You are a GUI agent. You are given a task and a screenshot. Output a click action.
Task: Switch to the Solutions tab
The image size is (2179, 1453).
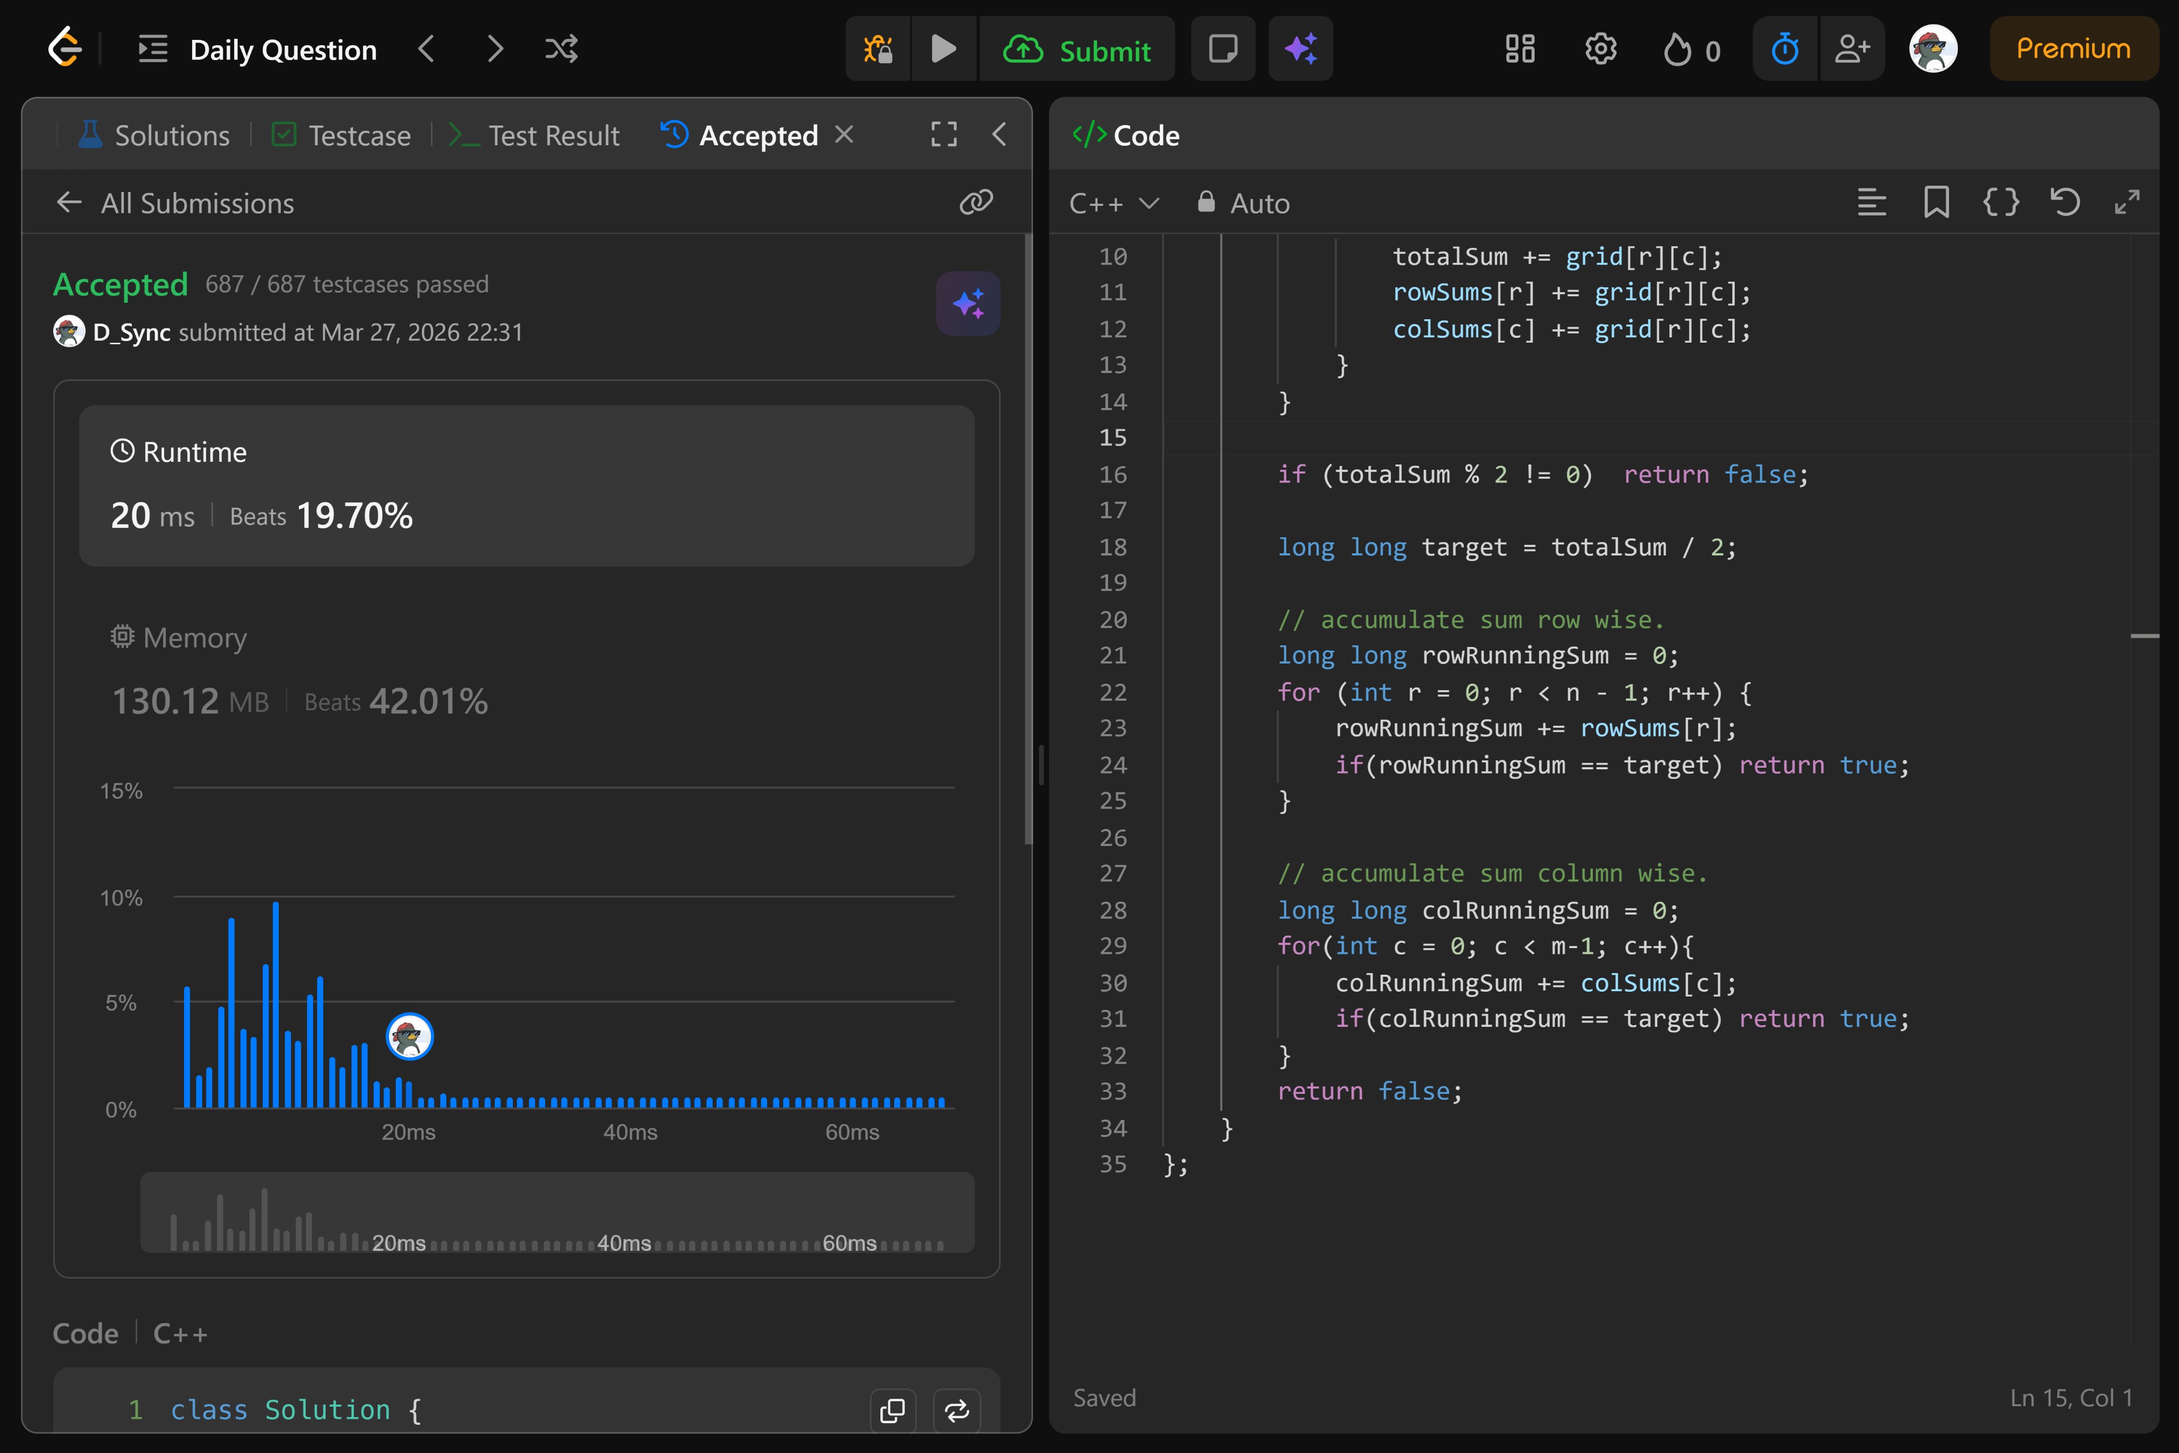click(155, 135)
